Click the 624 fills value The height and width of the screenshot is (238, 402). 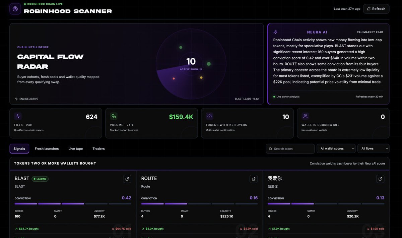(91, 117)
